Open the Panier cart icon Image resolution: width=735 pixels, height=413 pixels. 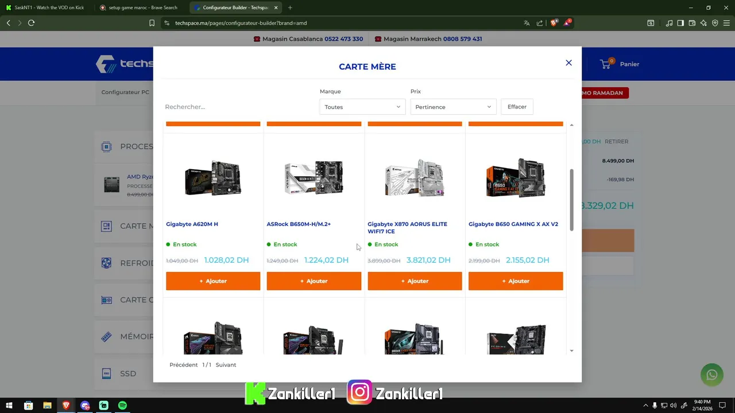tap(605, 64)
